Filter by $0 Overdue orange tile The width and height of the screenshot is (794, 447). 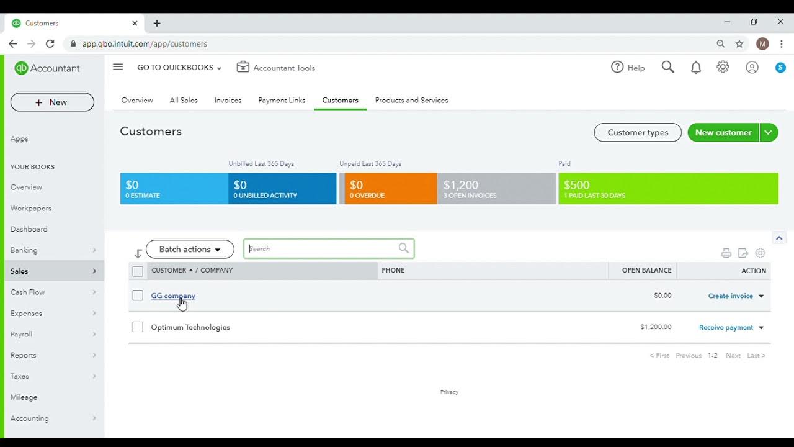click(391, 189)
